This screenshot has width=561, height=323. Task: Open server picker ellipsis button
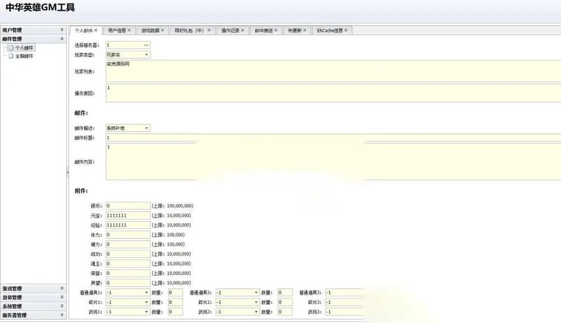coord(146,45)
